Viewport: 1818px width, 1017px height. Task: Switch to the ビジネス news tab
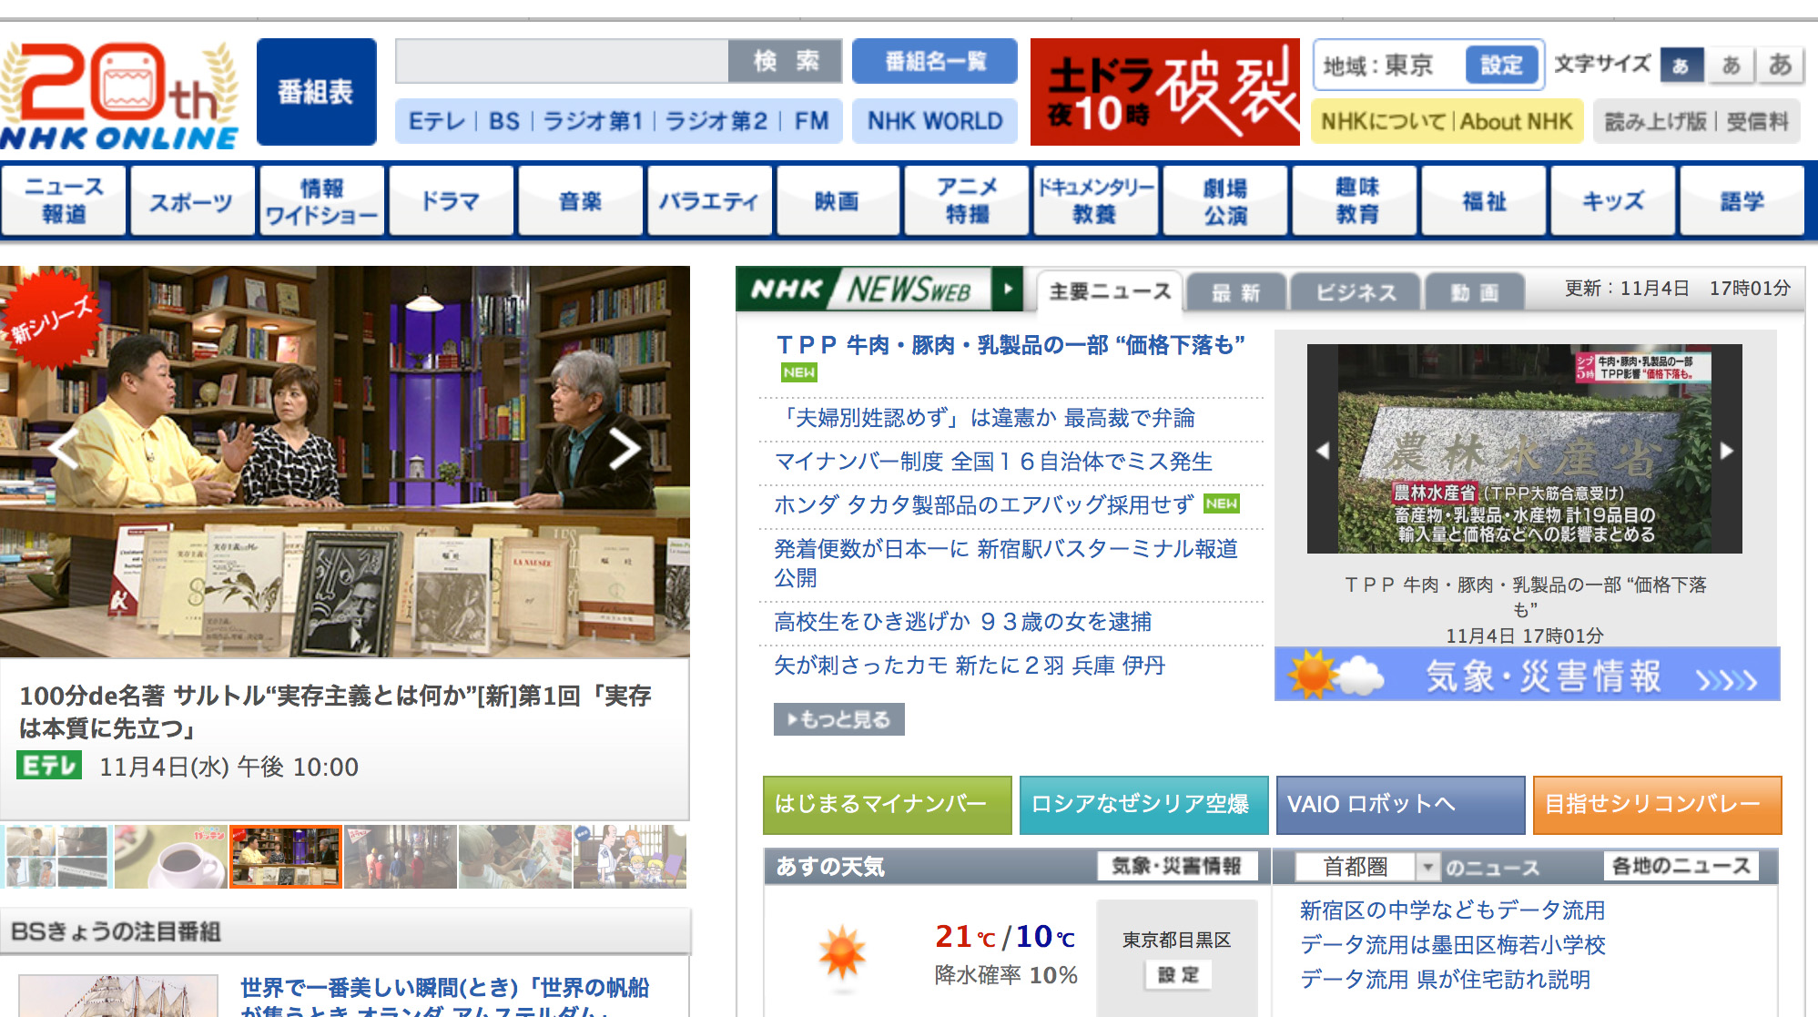pyautogui.click(x=1355, y=292)
